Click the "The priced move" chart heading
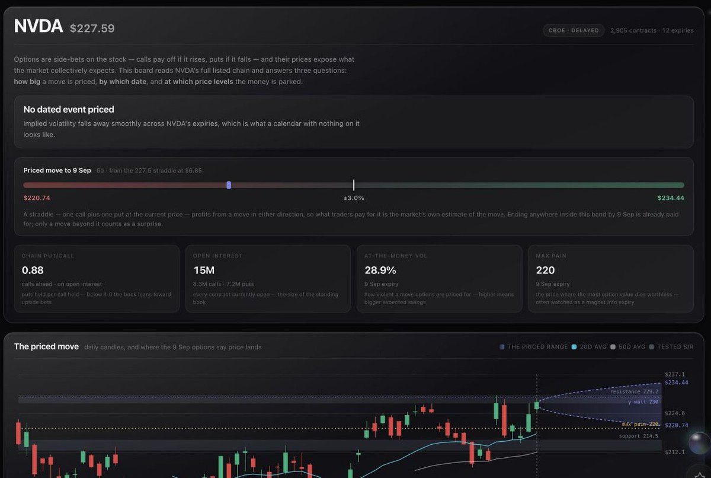 pos(46,346)
